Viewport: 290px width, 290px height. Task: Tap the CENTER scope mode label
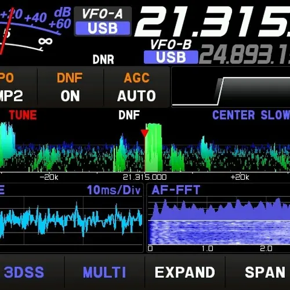click(x=234, y=115)
